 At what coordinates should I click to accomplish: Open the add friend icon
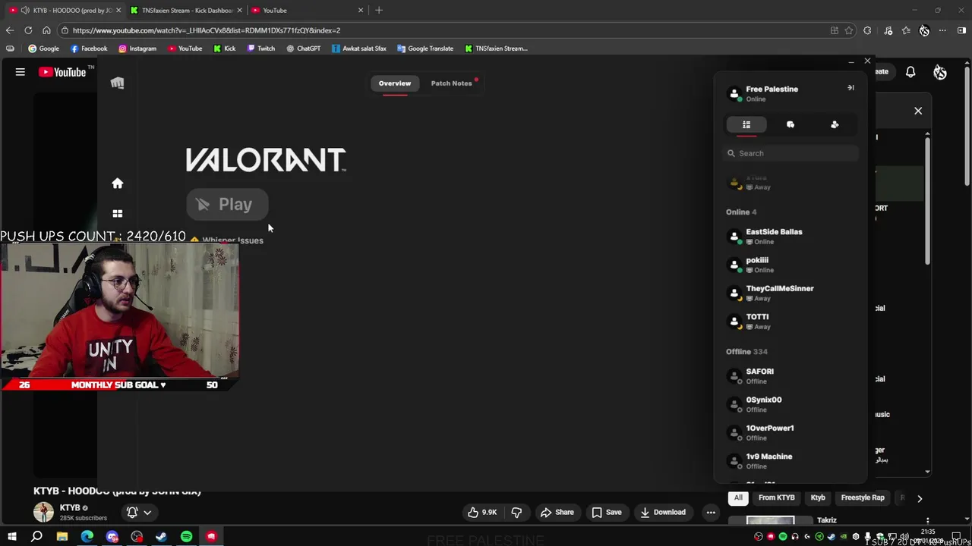point(835,124)
